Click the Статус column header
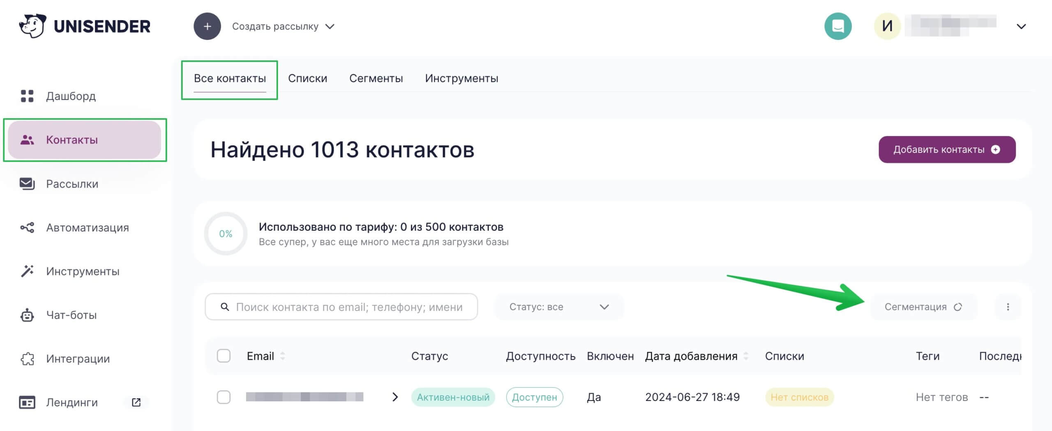 (x=429, y=356)
